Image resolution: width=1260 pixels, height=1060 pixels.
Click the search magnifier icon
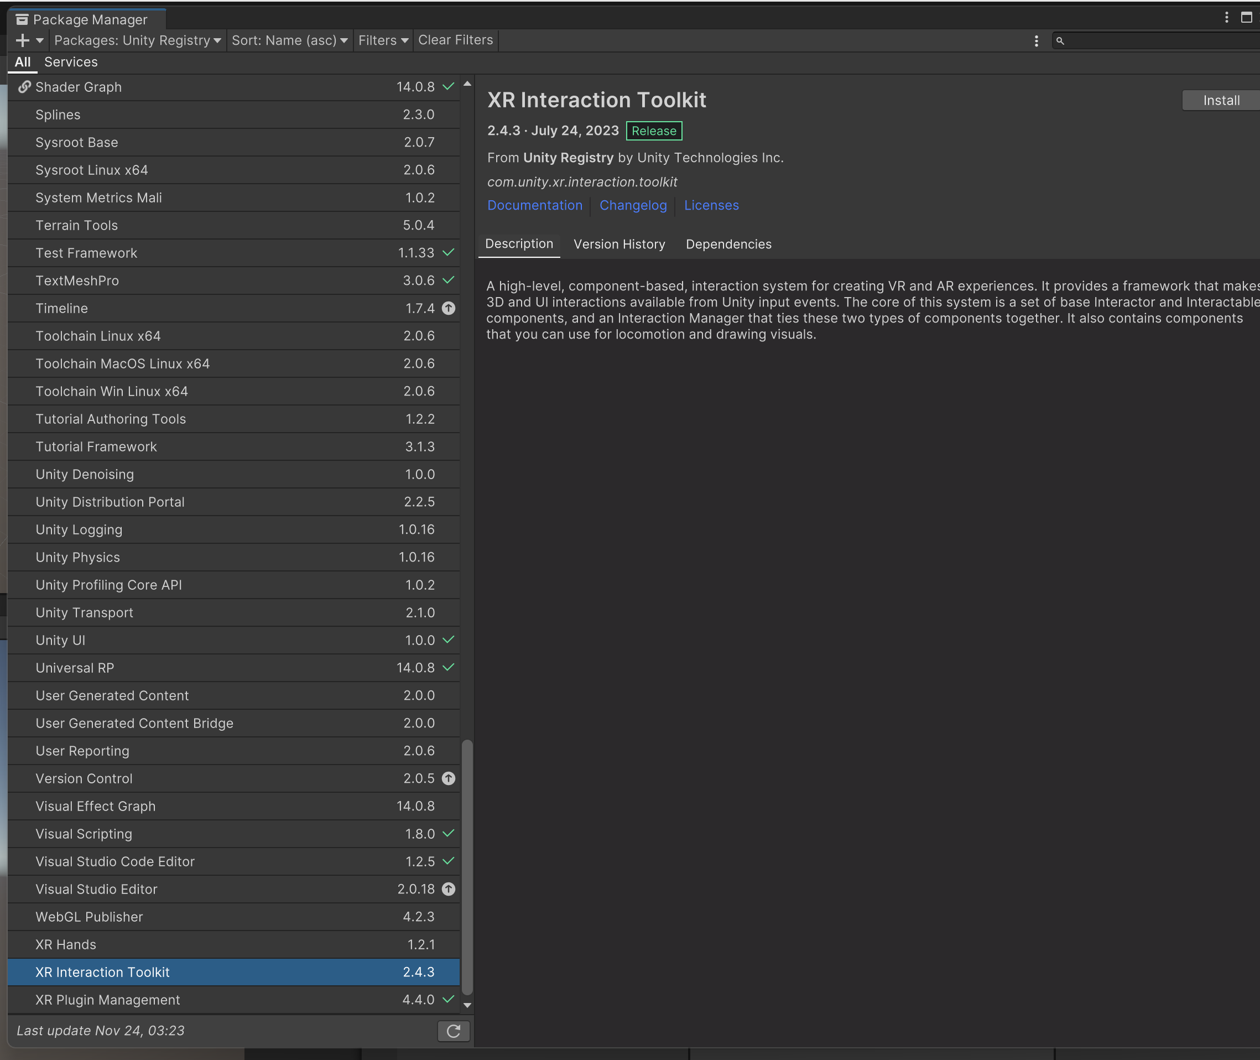[x=1060, y=41]
